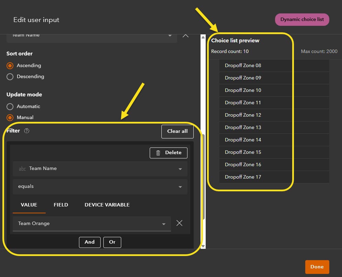Viewport: 342px width, 277px height.
Task: Click the trash icon in the Delete button
Action: tap(158, 153)
